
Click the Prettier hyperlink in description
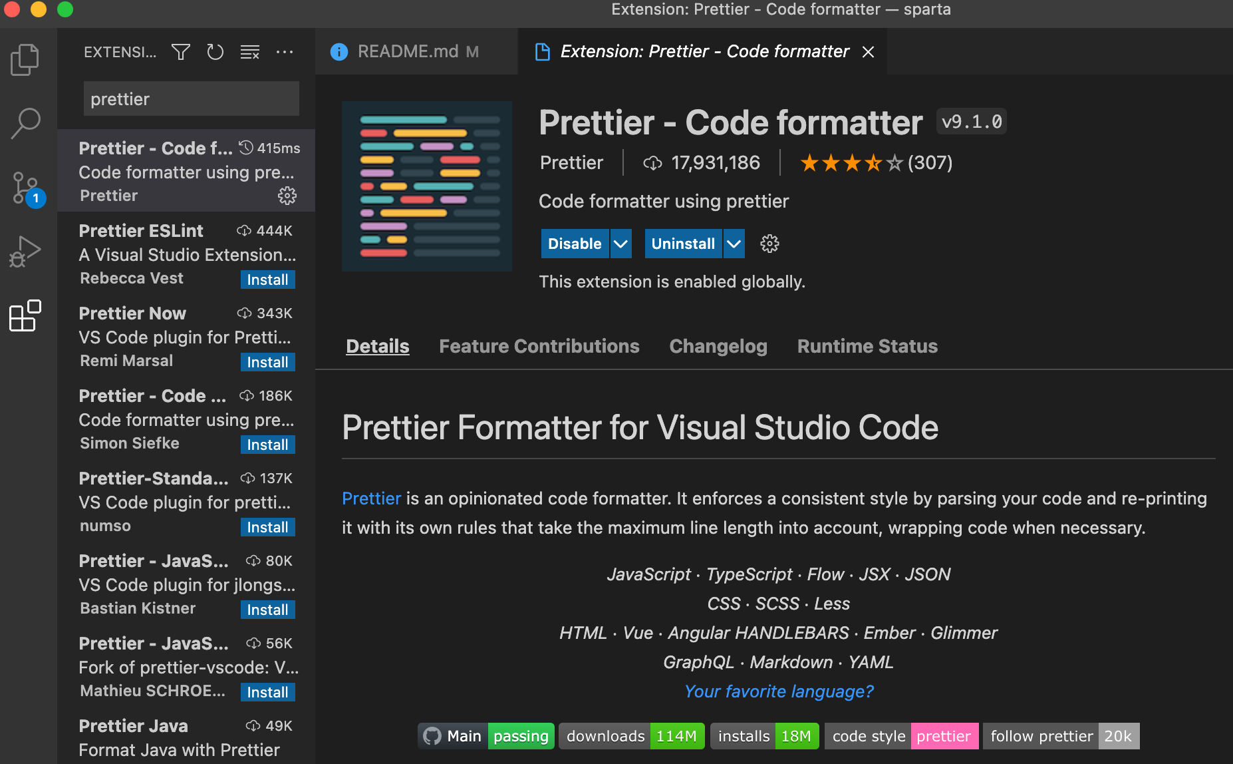(x=372, y=498)
